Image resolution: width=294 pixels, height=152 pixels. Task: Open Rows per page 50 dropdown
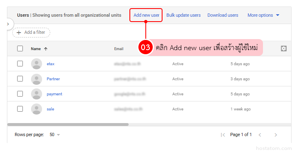(x=55, y=134)
